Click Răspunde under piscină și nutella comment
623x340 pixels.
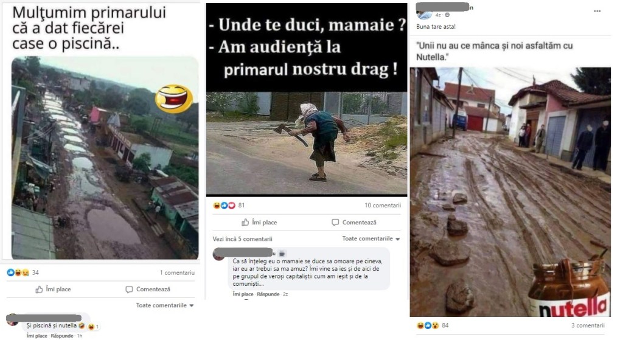62,336
